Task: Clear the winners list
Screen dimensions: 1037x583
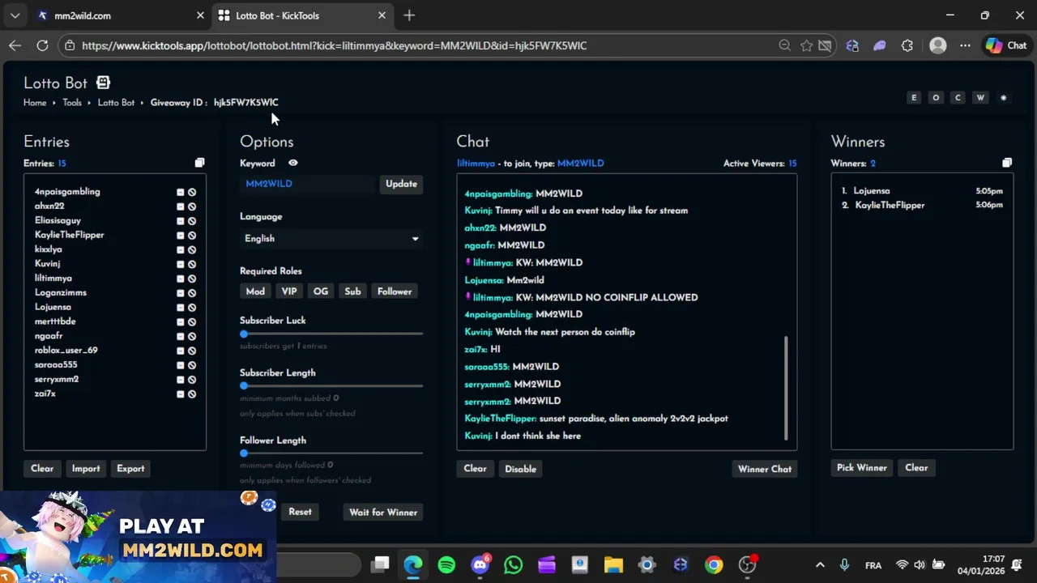Action: click(x=916, y=468)
